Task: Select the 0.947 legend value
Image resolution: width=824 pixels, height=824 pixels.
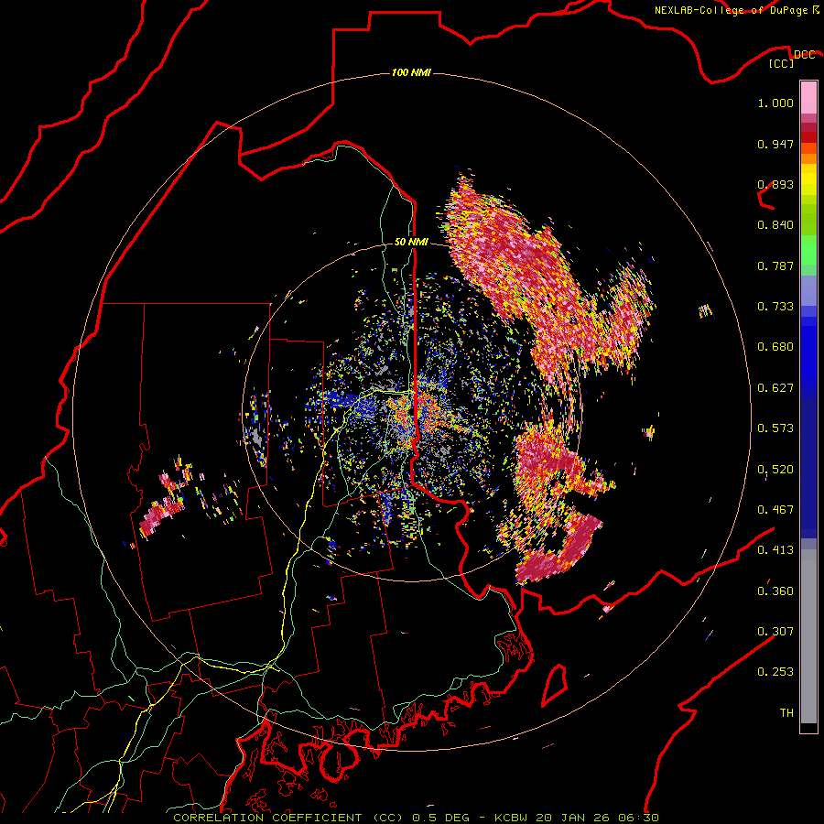Action: click(x=775, y=144)
